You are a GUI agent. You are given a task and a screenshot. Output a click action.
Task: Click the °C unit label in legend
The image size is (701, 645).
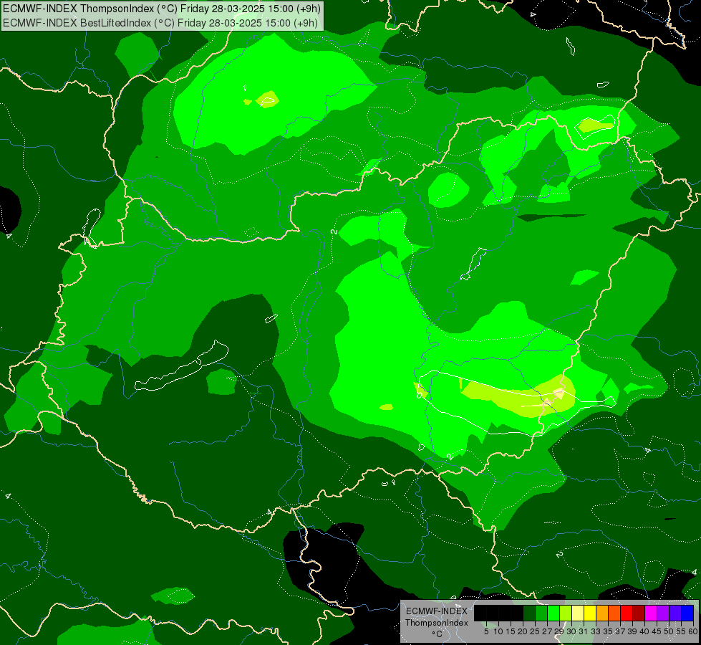tap(437, 634)
